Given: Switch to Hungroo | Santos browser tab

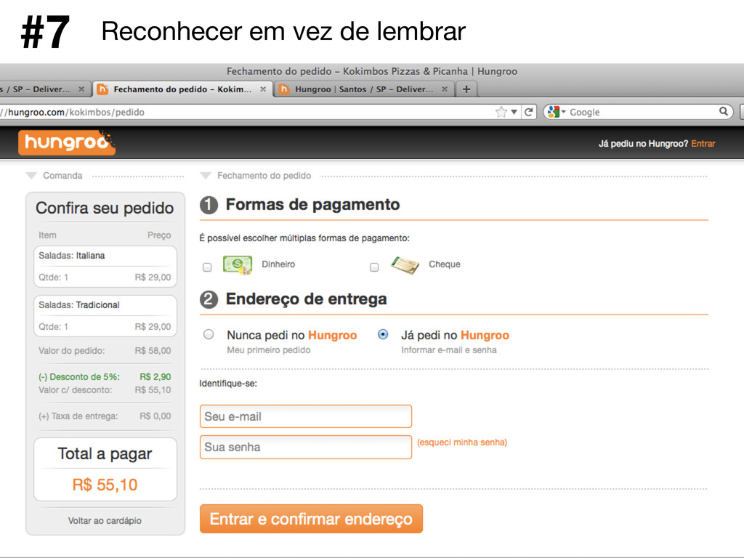Looking at the screenshot, I should tap(364, 89).
